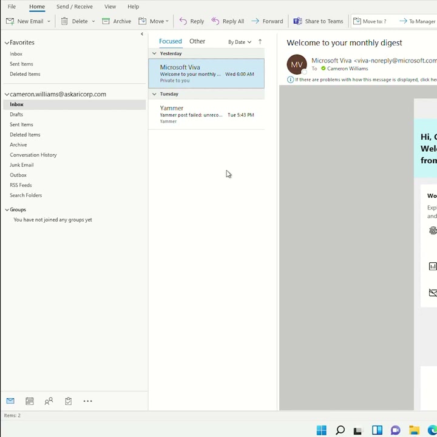437x437 pixels.
Task: Open the Widgets taskbar icon
Action: coord(377,430)
